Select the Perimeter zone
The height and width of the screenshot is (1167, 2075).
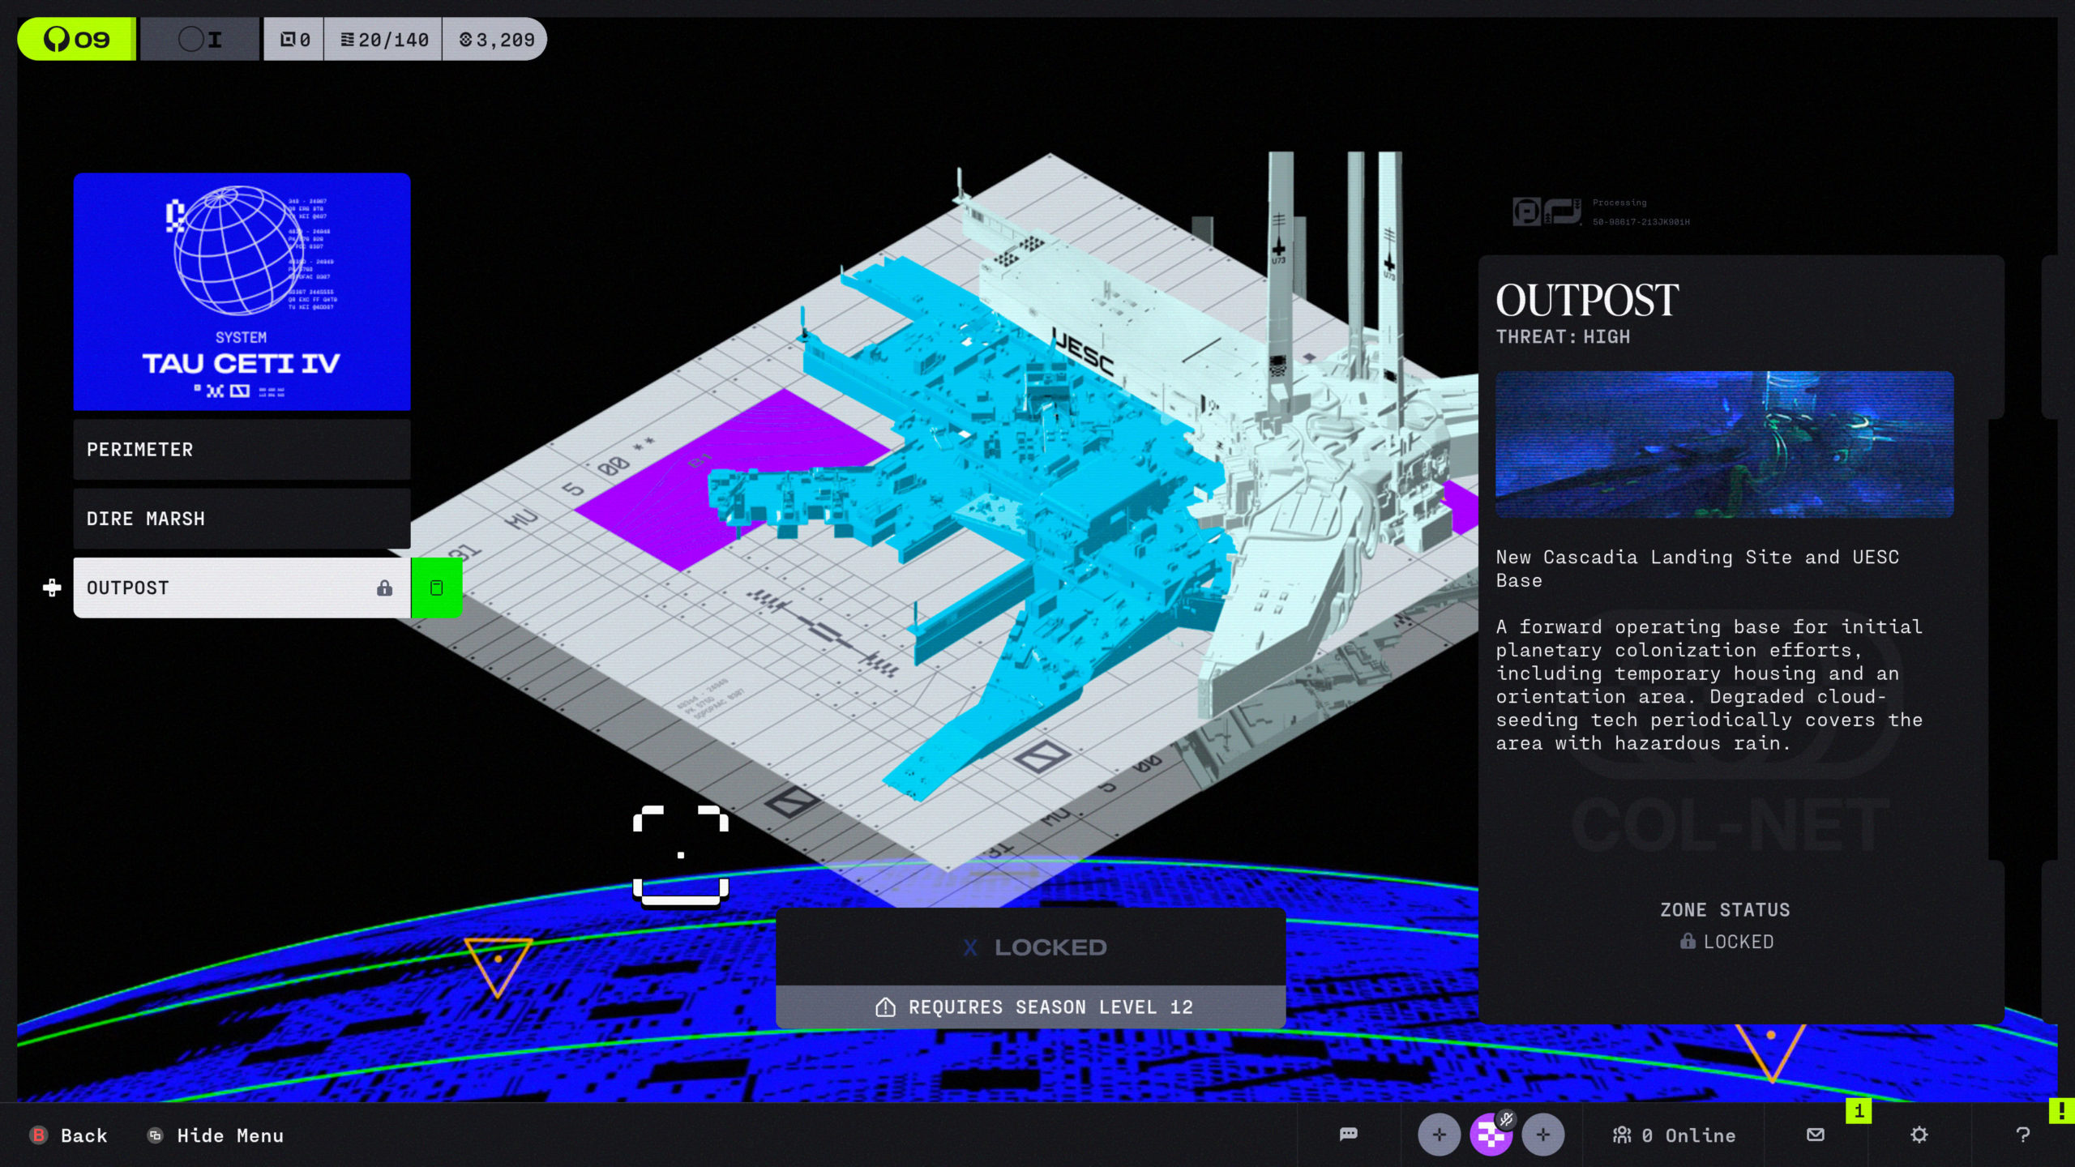click(242, 450)
